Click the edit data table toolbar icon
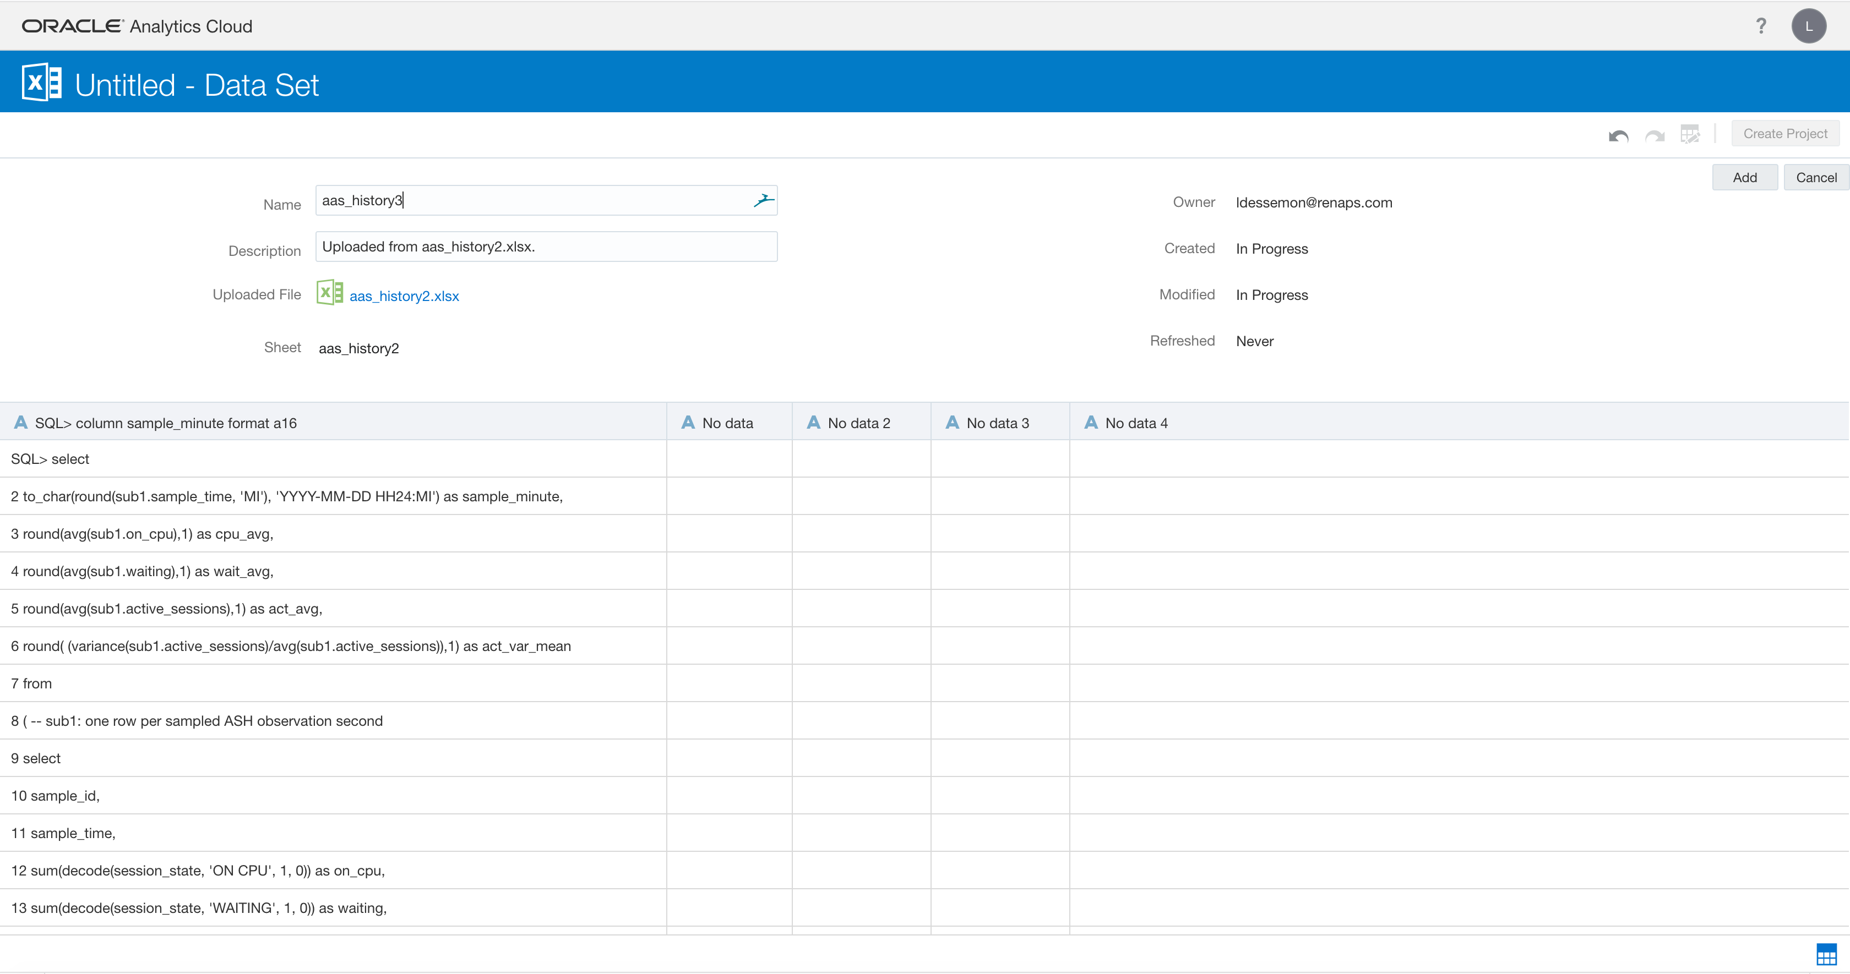Image resolution: width=1850 pixels, height=974 pixels. point(1690,134)
